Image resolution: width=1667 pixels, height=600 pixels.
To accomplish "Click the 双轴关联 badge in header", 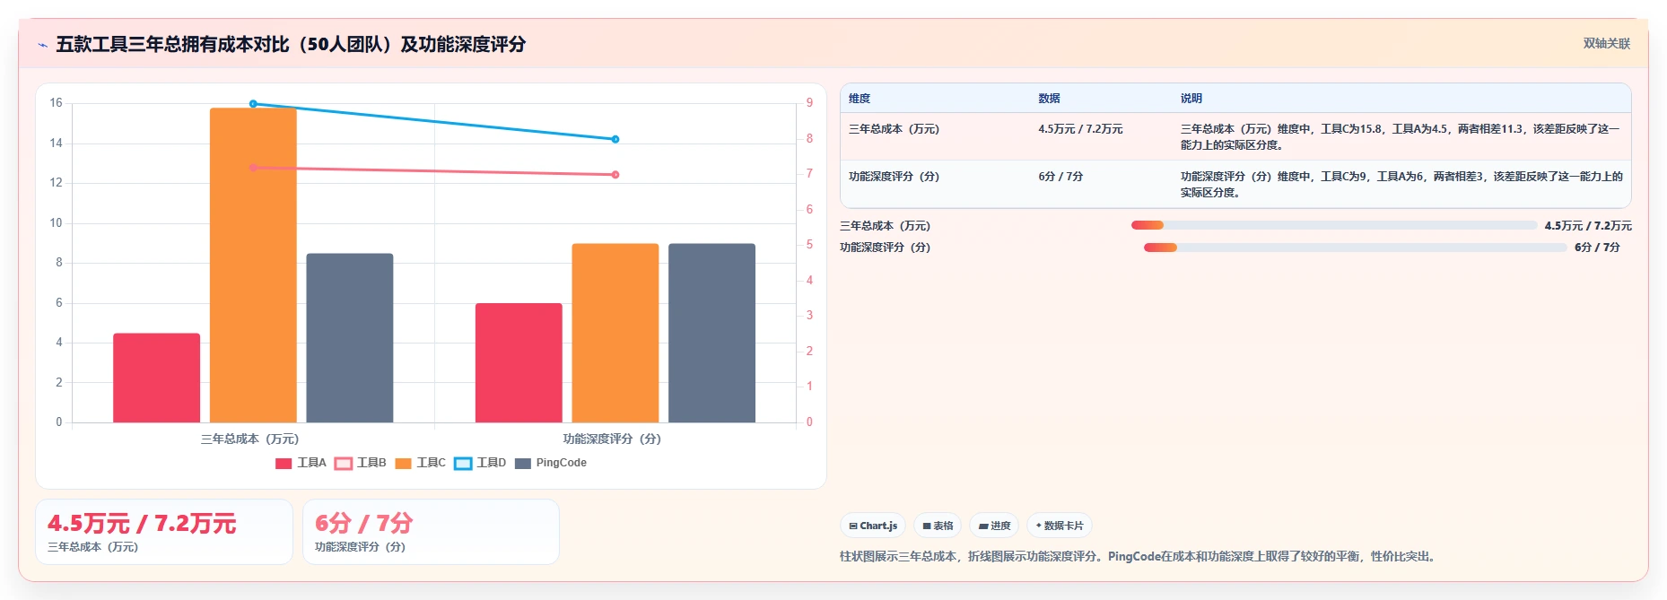I will [x=1606, y=44].
